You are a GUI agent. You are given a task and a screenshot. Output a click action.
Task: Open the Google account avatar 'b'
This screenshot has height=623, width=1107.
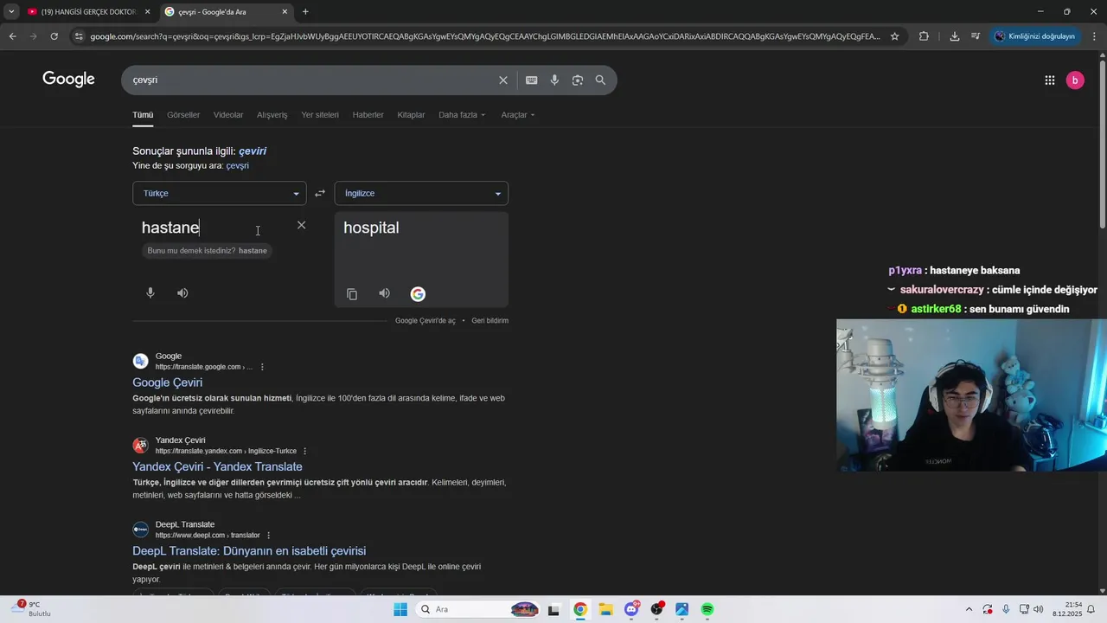(1075, 80)
